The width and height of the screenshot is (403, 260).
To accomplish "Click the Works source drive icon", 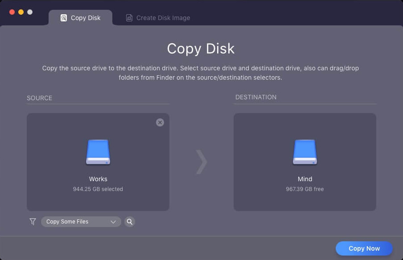I will [x=98, y=152].
